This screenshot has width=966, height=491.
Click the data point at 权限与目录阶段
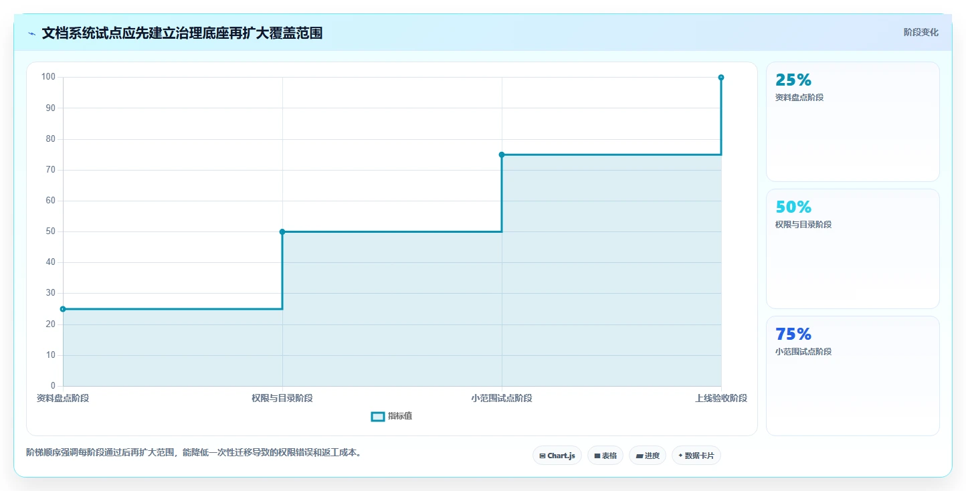(282, 231)
